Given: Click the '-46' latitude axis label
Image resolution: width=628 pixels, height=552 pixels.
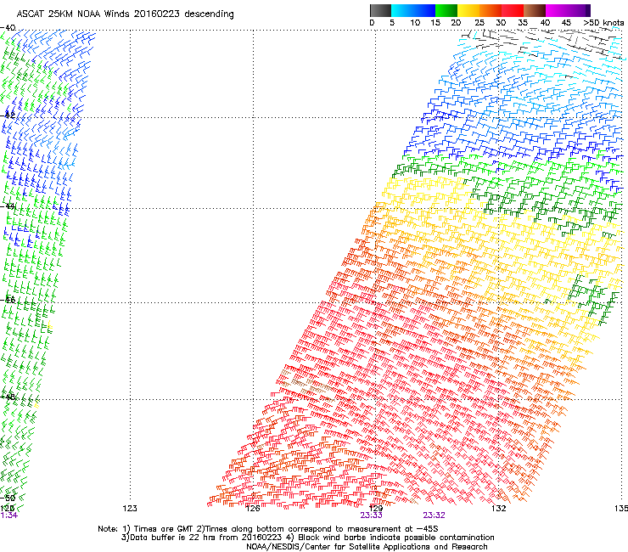Looking at the screenshot, I should click(8, 300).
